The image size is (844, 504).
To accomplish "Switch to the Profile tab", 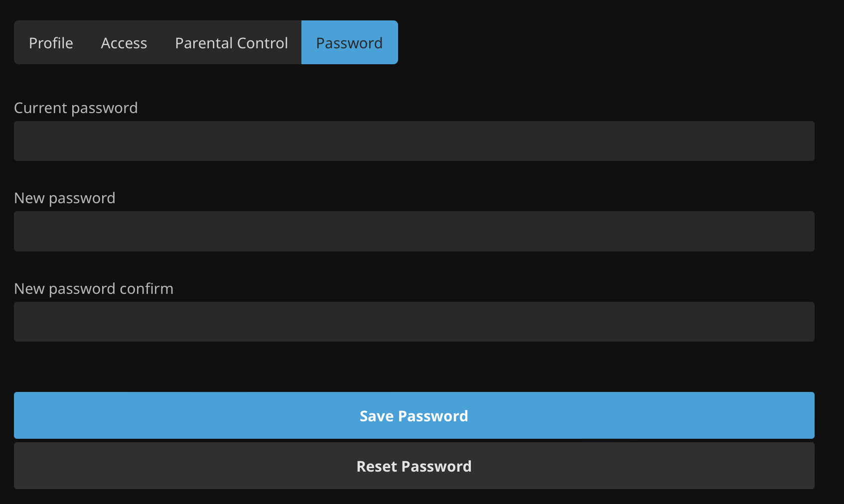I will [x=51, y=43].
